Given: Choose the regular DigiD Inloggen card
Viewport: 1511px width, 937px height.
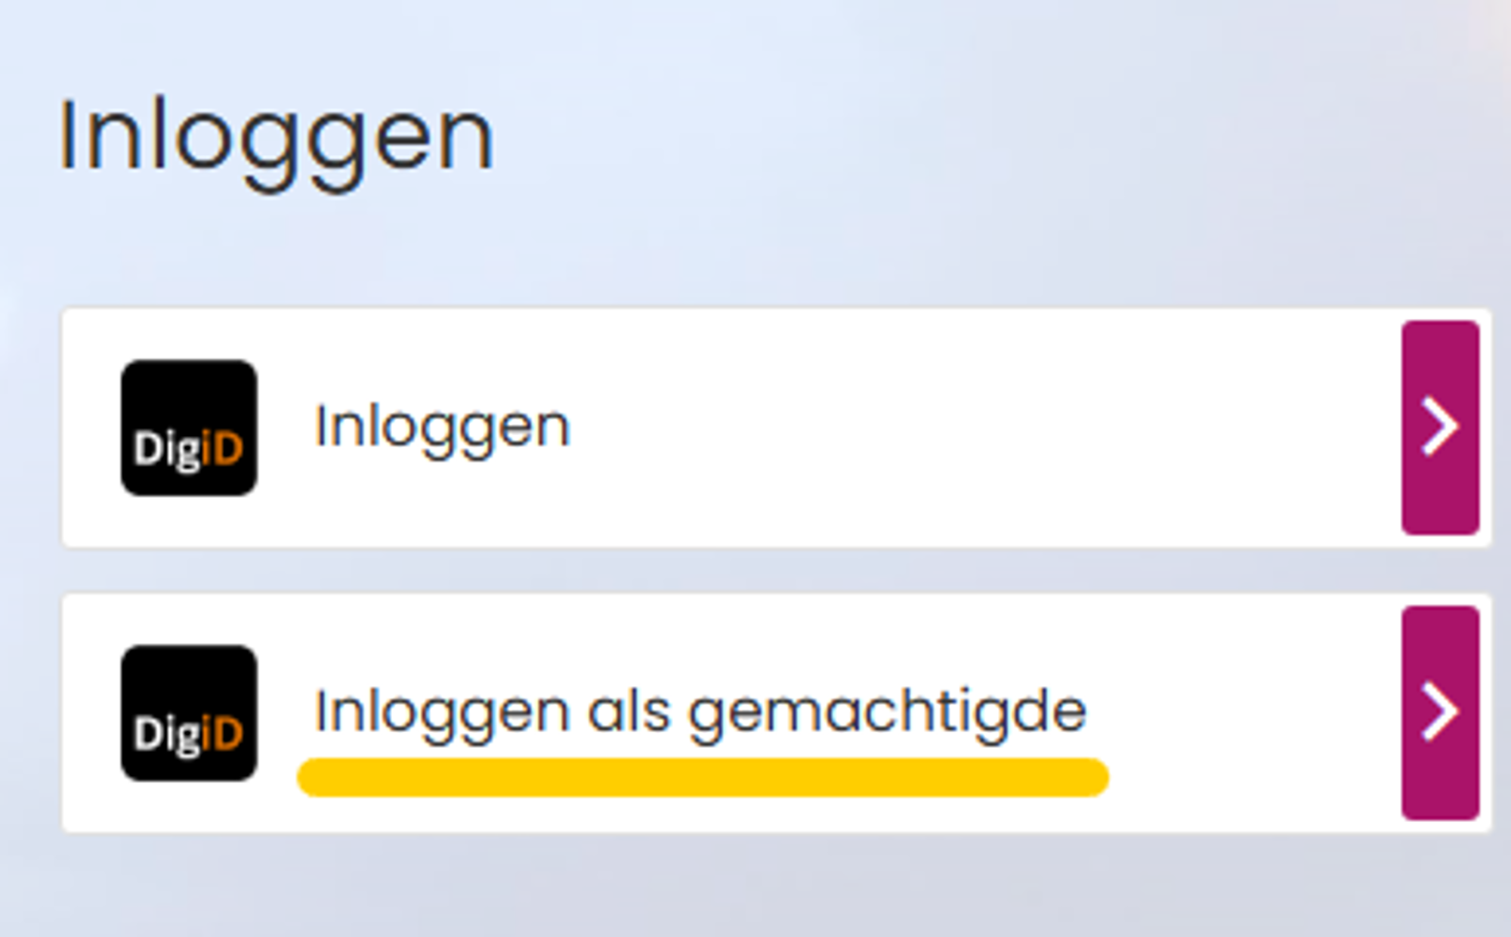Looking at the screenshot, I should pos(755,428).
